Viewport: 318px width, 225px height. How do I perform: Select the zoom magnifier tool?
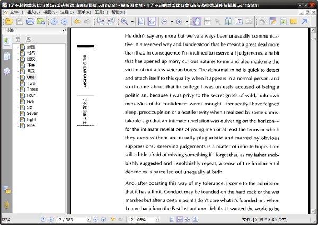(x=125, y=22)
